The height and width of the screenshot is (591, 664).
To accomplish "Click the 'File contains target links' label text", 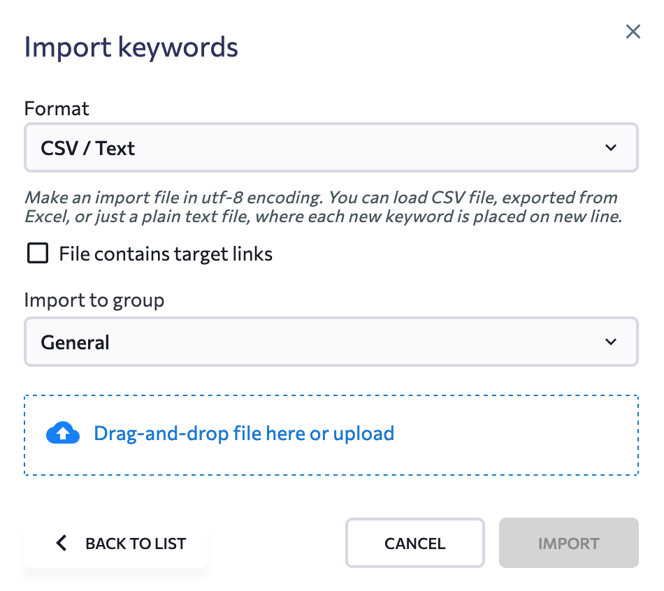I will pyautogui.click(x=166, y=254).
